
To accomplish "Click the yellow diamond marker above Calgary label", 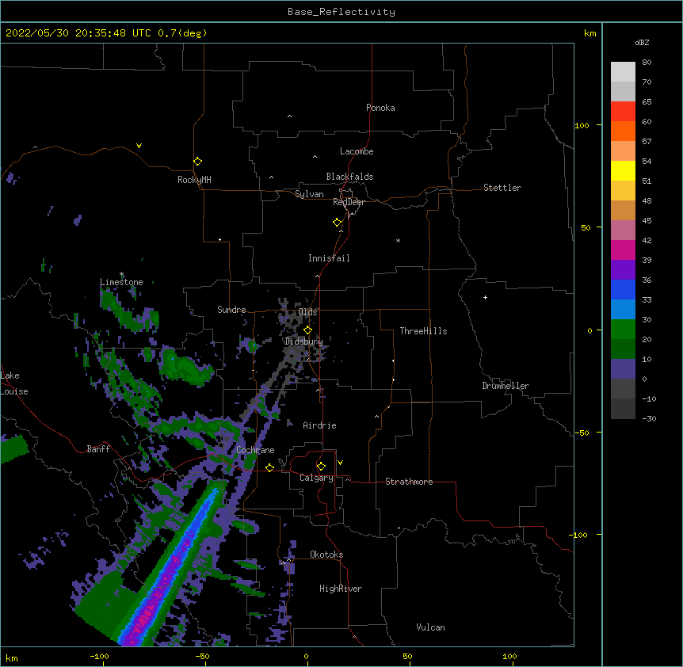I will click(x=321, y=467).
